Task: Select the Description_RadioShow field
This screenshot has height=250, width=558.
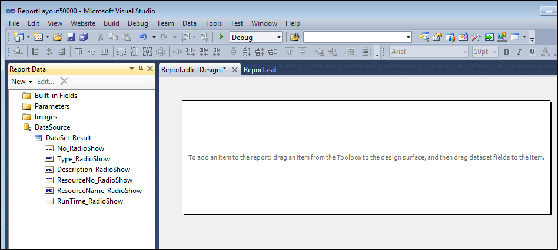Action: pos(88,170)
